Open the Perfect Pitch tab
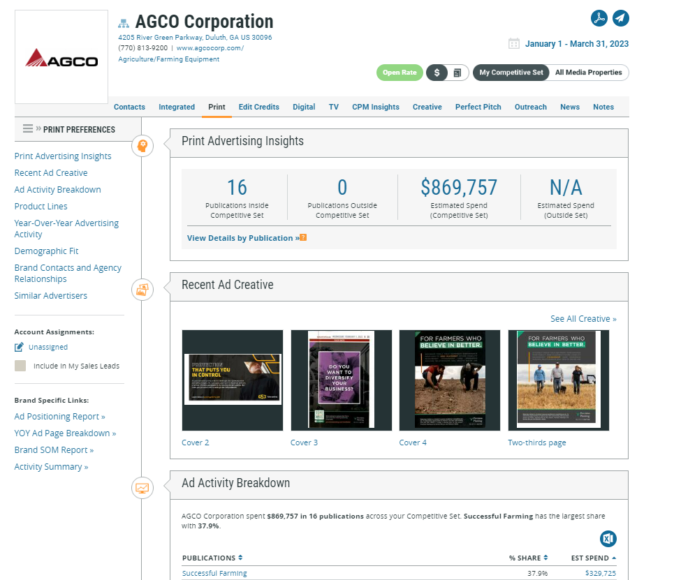 [x=478, y=107]
